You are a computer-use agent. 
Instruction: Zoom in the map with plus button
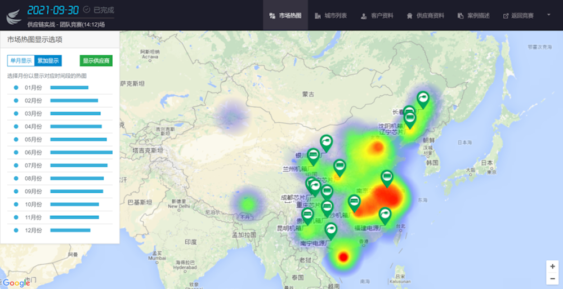(x=552, y=266)
